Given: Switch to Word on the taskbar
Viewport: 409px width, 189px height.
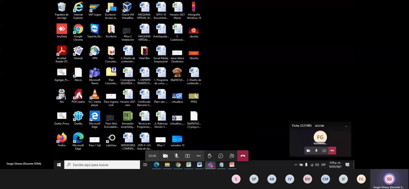Looking at the screenshot, I should [200, 165].
